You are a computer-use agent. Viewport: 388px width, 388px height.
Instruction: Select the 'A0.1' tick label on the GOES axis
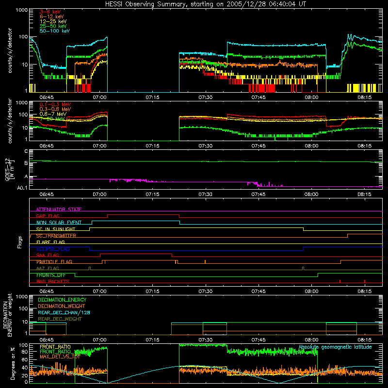pyautogui.click(x=22, y=188)
